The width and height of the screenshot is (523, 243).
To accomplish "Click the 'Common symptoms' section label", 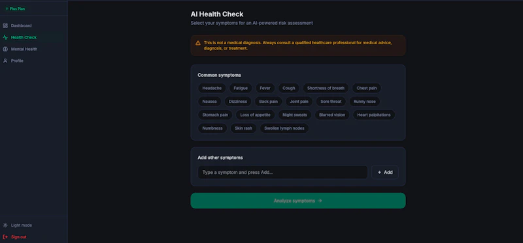I will point(220,75).
